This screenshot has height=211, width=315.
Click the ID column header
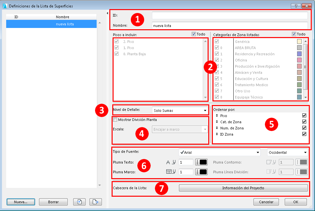tap(34, 17)
